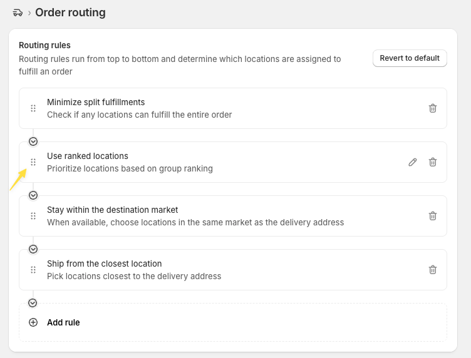This screenshot has height=358, width=471.
Task: Click Revert to default button
Action: coord(410,58)
